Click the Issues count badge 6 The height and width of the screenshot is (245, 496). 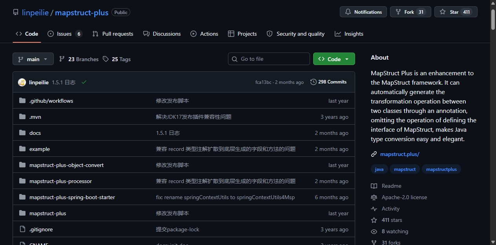point(79,34)
